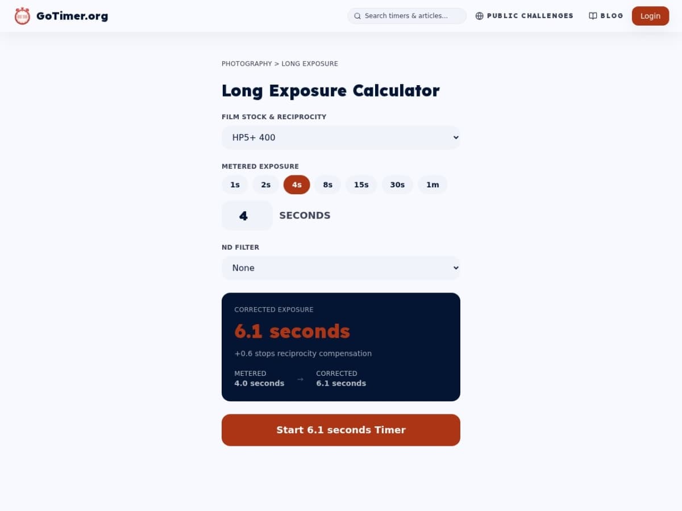Screen dimensions: 682x511
Task: Click the Login button
Action: 650,16
